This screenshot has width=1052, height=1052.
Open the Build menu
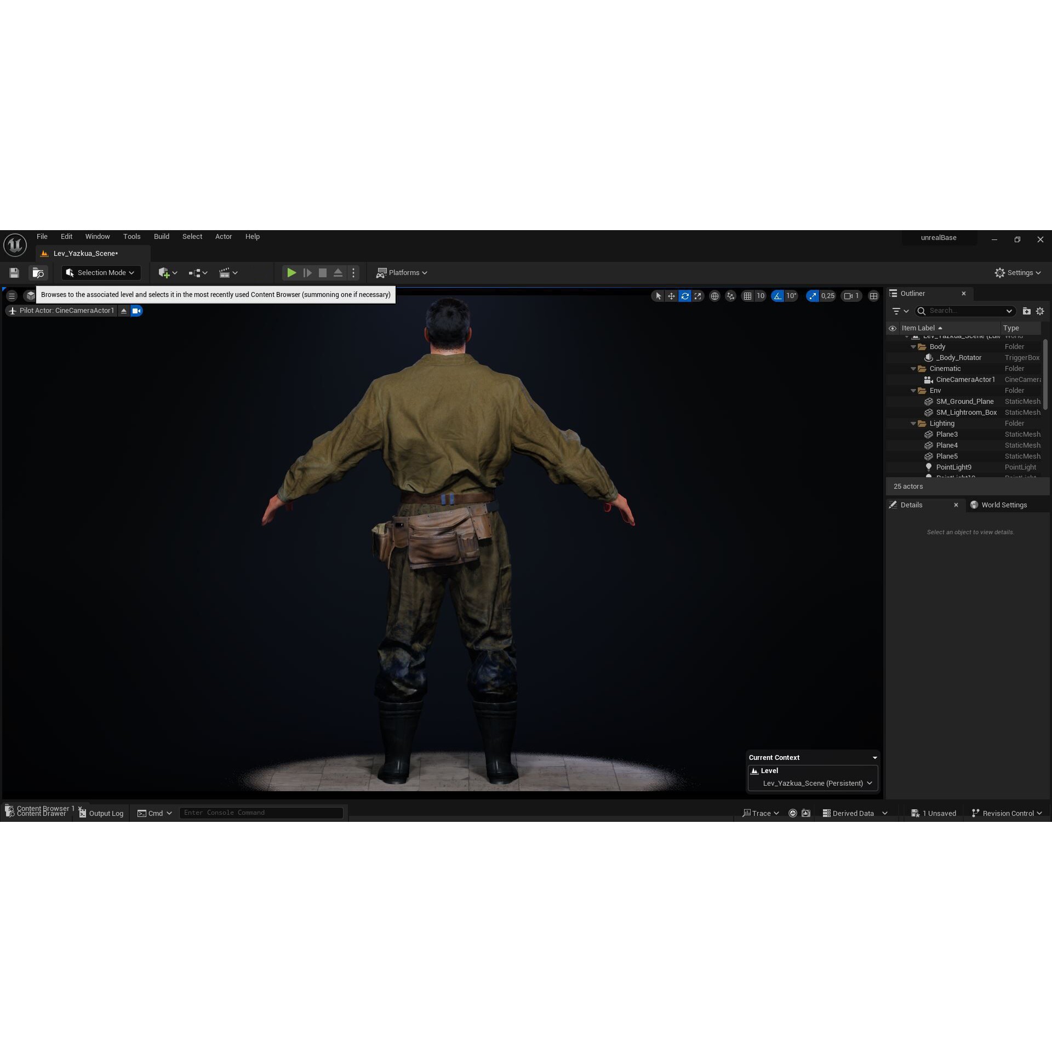point(162,236)
